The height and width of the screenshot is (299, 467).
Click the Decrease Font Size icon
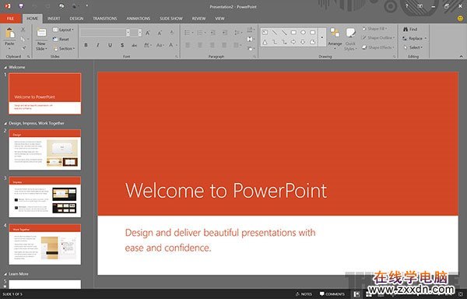coord(160,33)
